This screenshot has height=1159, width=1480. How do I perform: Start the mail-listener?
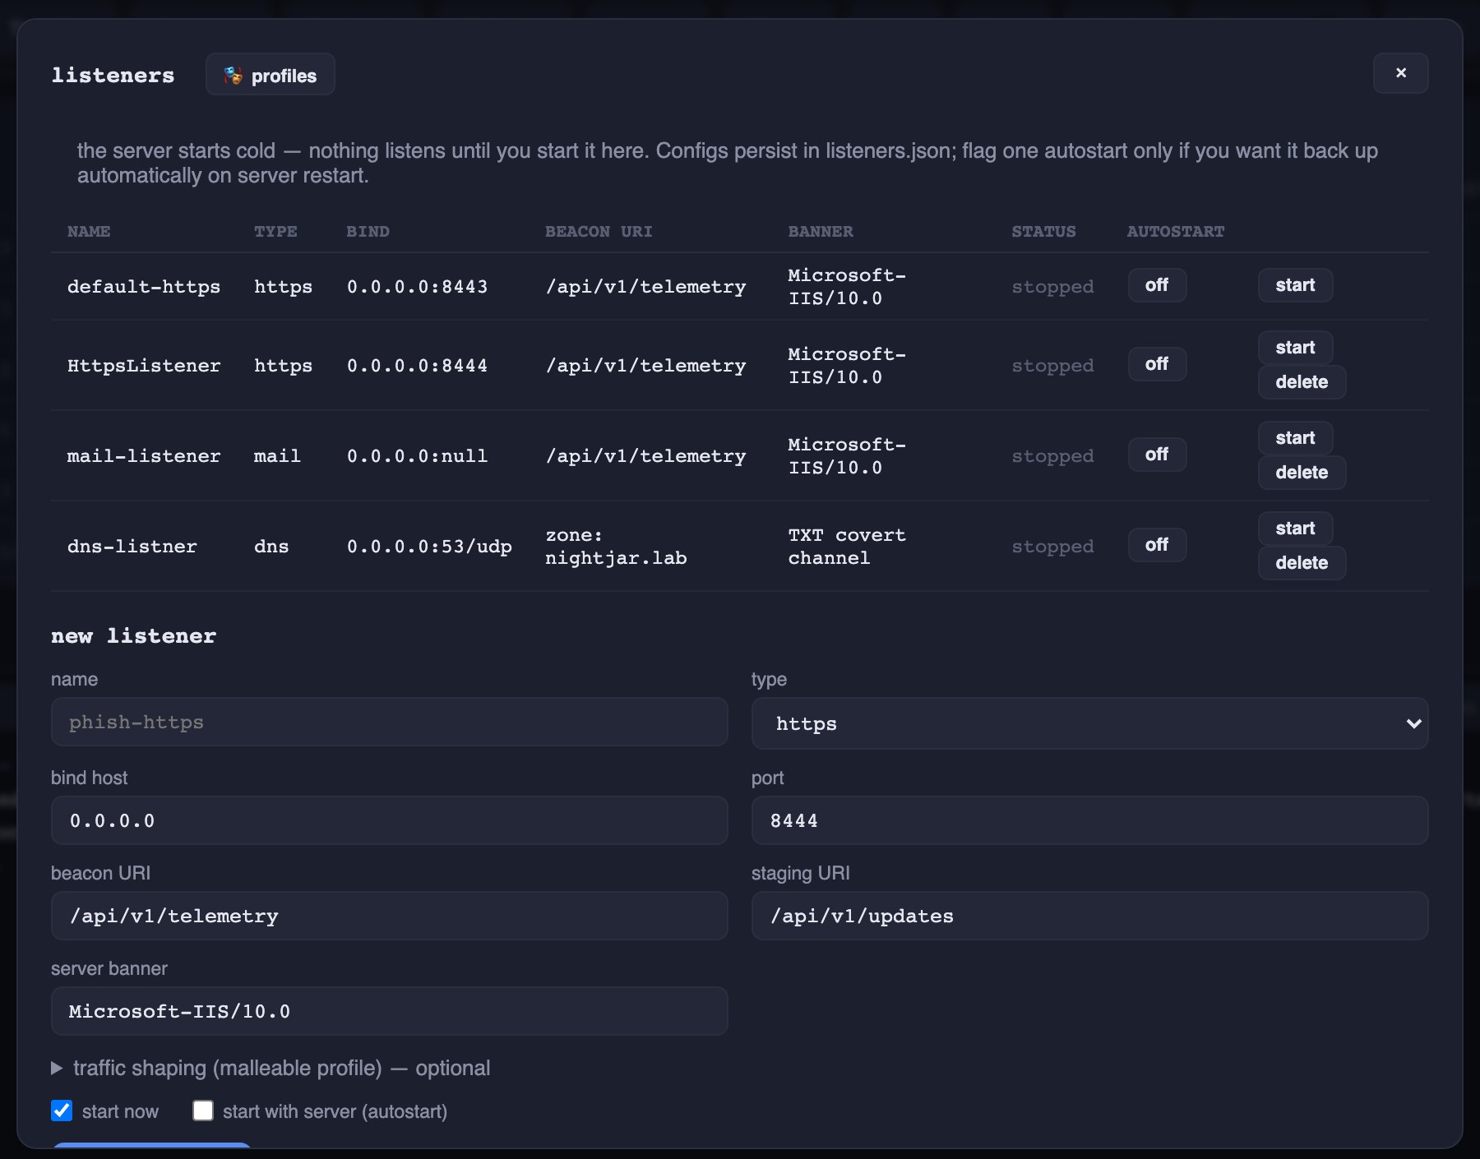pyautogui.click(x=1295, y=438)
